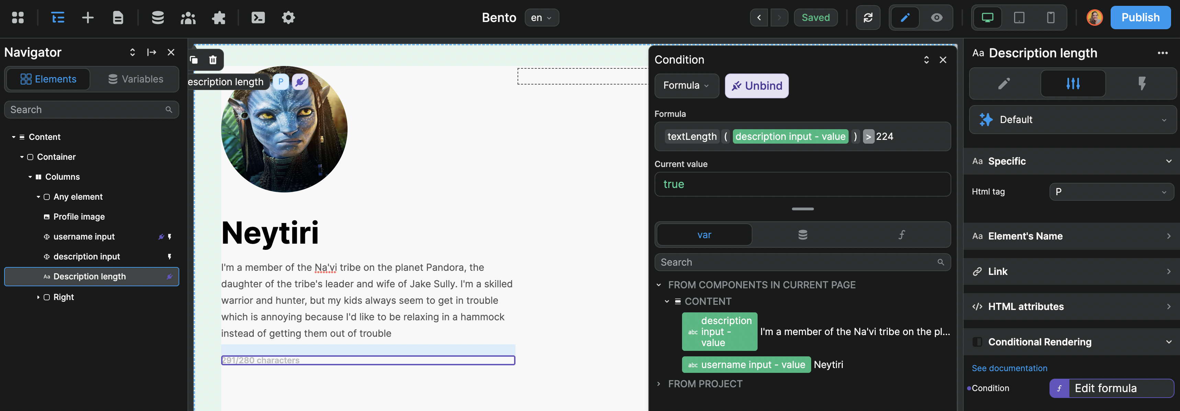Screen dimensions: 1180x411
Task: Click the Publish button
Action: click(x=1141, y=18)
